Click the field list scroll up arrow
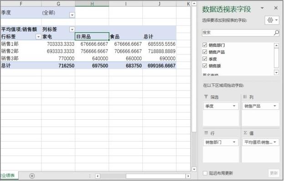Screen dimensions: 284x181 (x=276, y=45)
